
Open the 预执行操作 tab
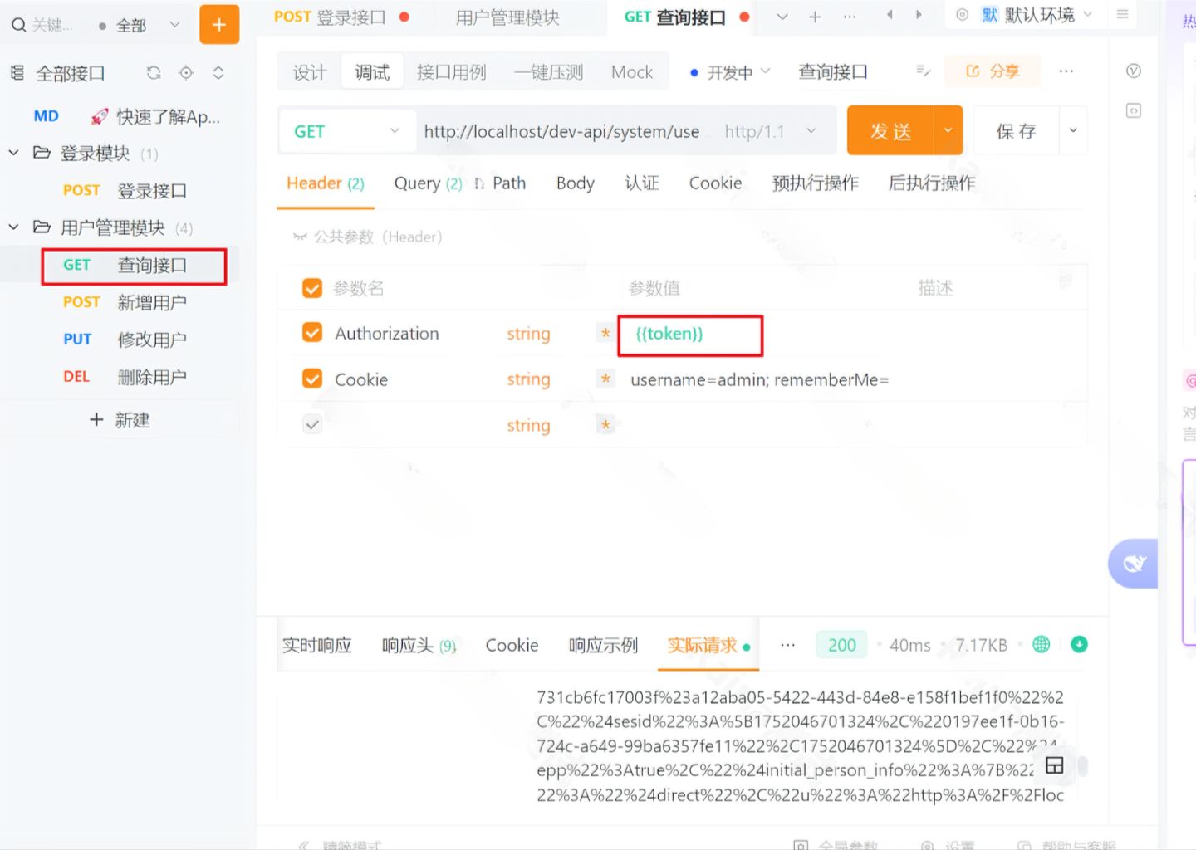[x=816, y=183]
